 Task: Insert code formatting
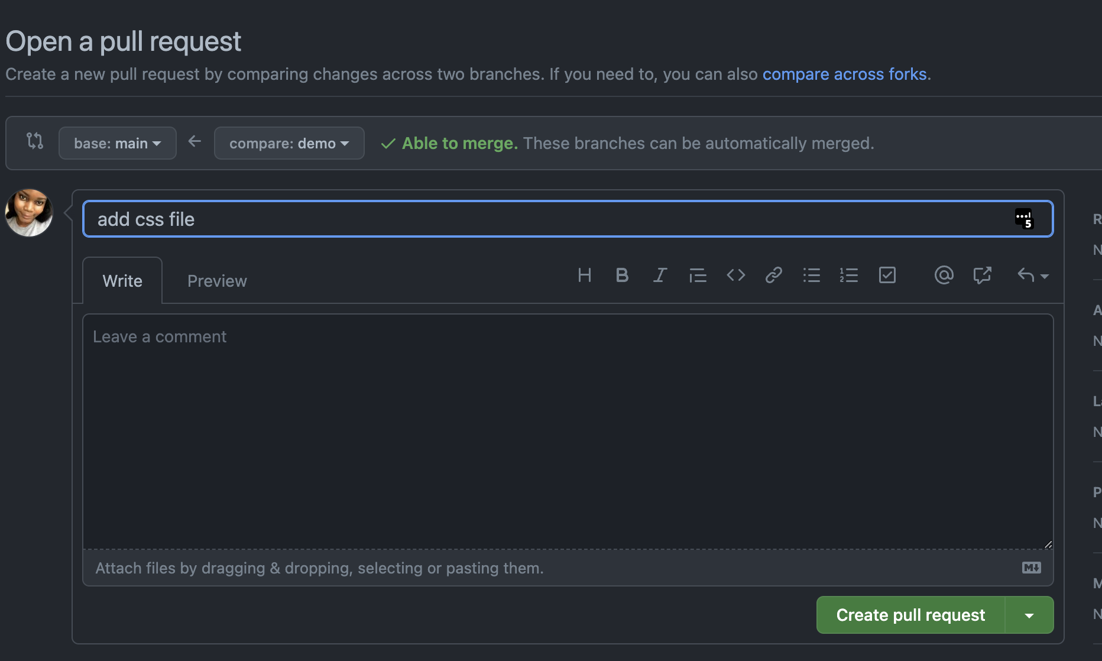[x=735, y=276]
